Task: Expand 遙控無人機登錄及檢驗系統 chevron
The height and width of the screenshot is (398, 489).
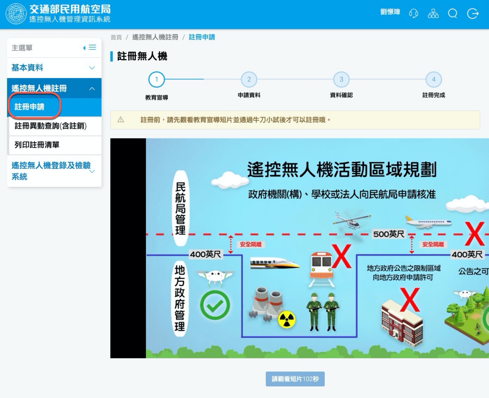Action: pos(92,171)
